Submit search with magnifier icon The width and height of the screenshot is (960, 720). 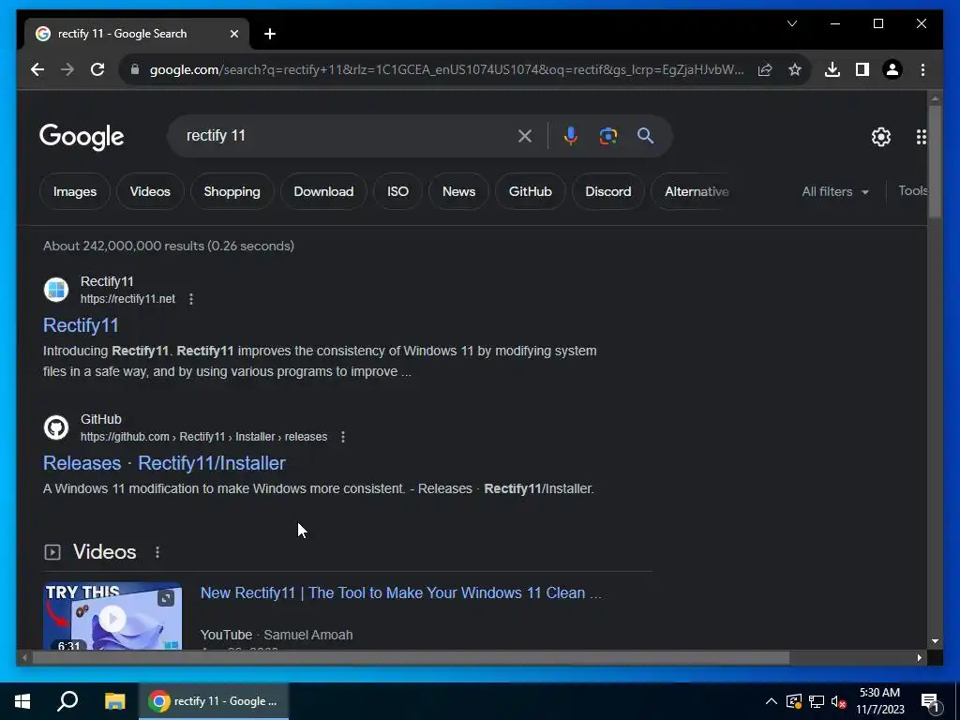click(x=645, y=136)
